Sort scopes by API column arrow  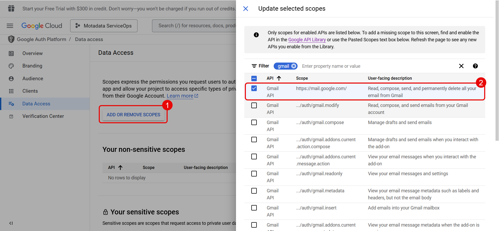[x=279, y=78]
